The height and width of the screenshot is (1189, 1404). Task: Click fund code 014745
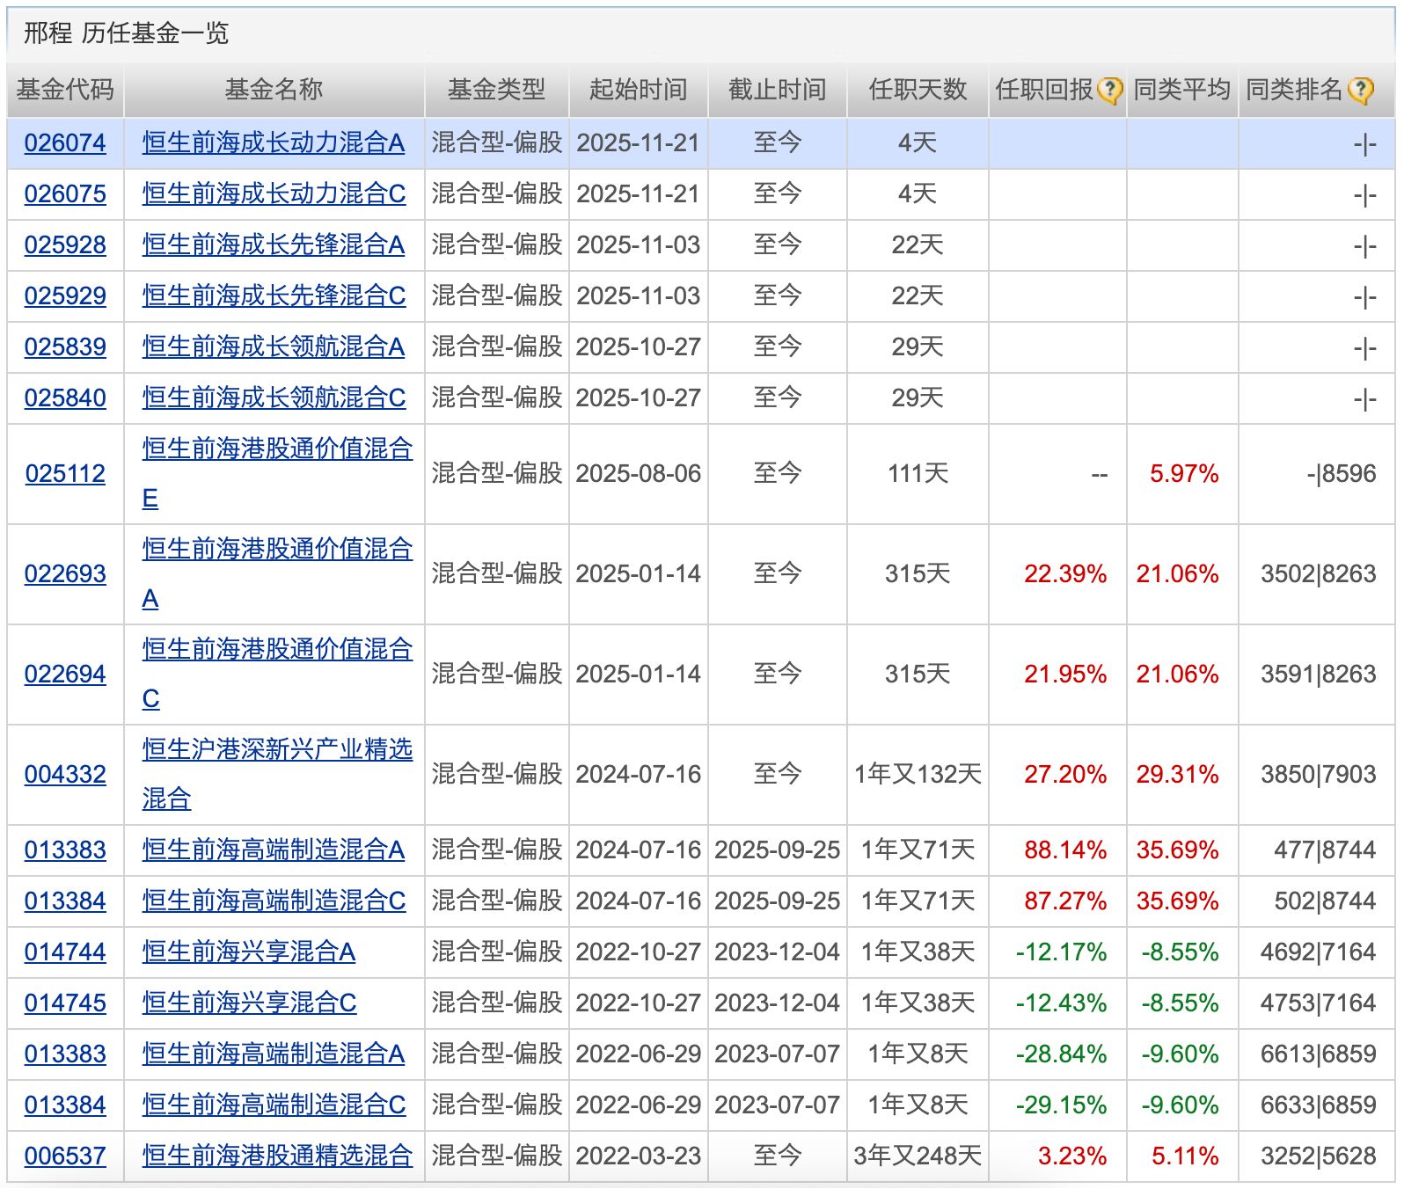tap(65, 1003)
